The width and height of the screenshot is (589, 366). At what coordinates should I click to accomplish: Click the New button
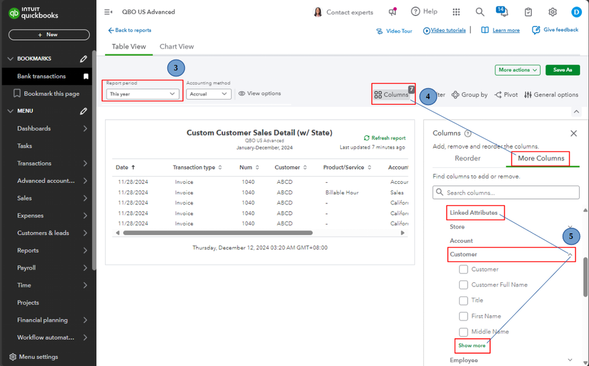tap(49, 35)
